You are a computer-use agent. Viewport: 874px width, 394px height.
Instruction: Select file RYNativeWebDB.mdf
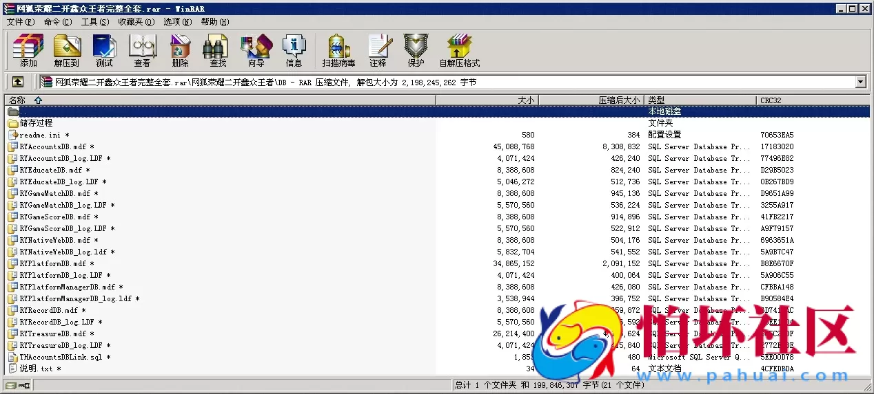(437, 240)
